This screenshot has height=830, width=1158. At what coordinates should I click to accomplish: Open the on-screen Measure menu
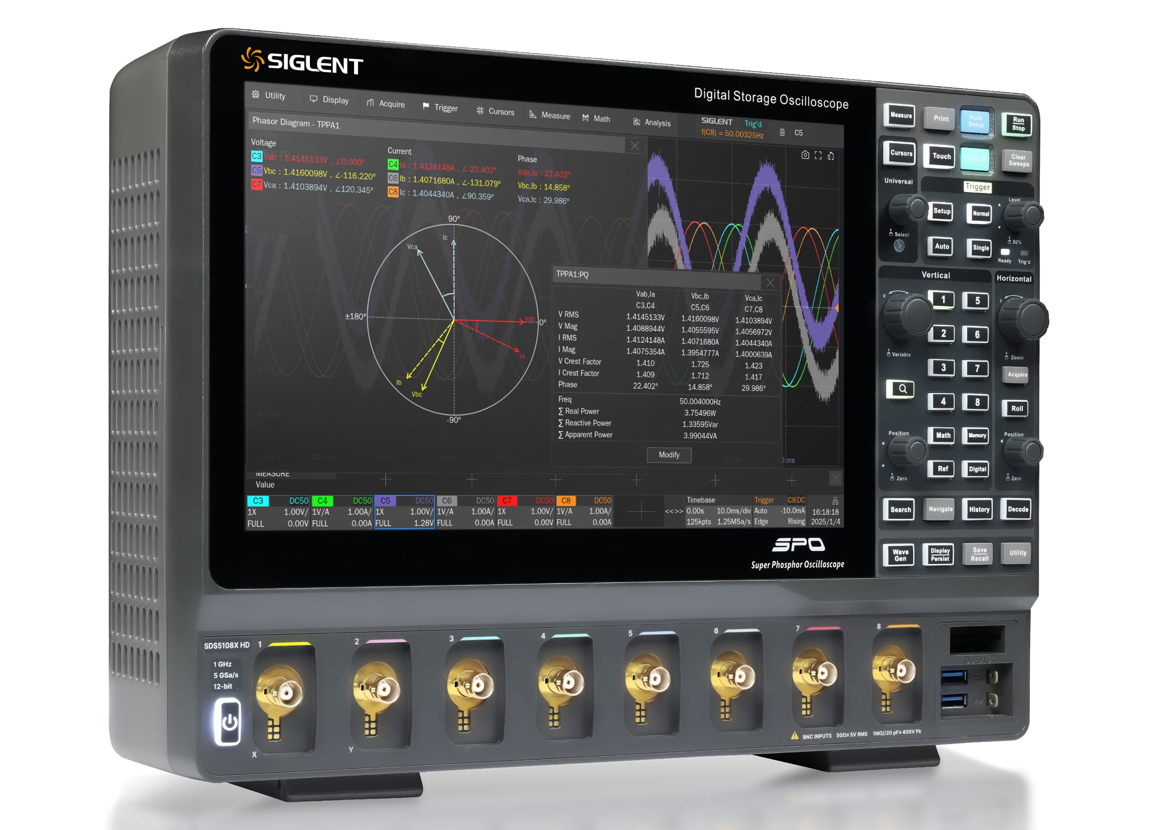tap(550, 115)
